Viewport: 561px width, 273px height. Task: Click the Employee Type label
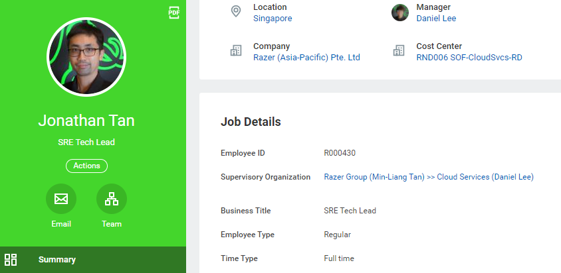[x=247, y=235]
